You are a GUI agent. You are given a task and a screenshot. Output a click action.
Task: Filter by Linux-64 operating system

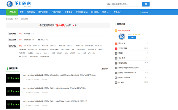tap(47, 53)
